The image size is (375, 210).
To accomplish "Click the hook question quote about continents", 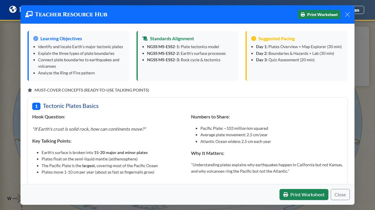I will click(x=89, y=129).
